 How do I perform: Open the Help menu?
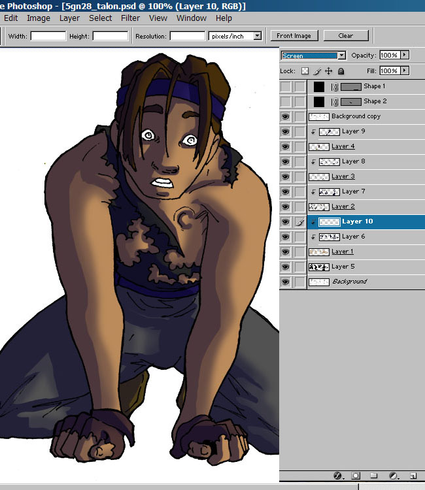click(224, 18)
